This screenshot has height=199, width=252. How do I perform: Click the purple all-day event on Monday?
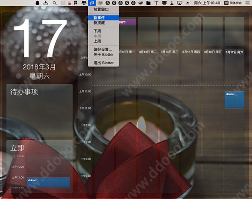(x=127, y=22)
